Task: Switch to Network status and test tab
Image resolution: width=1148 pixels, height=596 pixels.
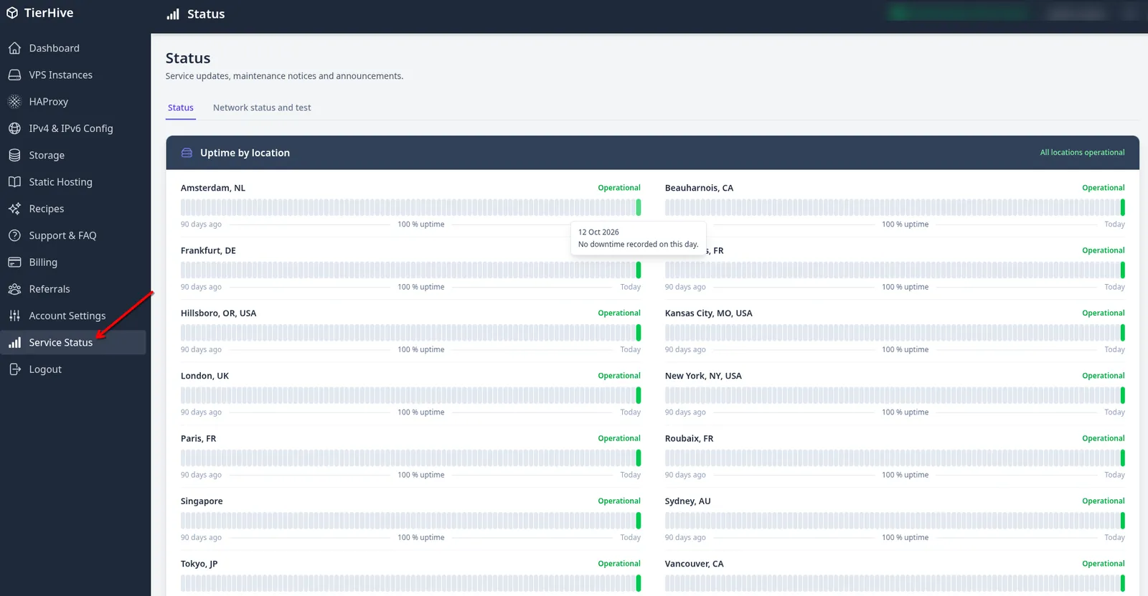Action: coord(262,108)
